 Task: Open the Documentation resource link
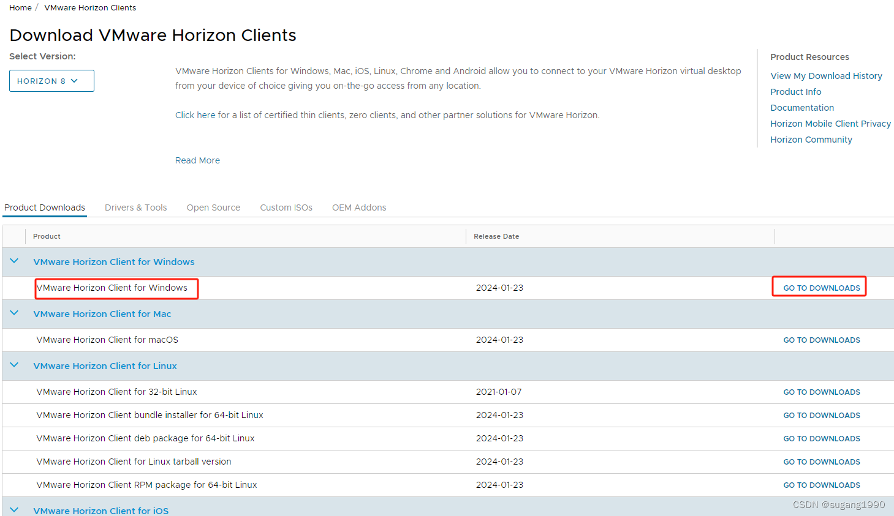802,108
